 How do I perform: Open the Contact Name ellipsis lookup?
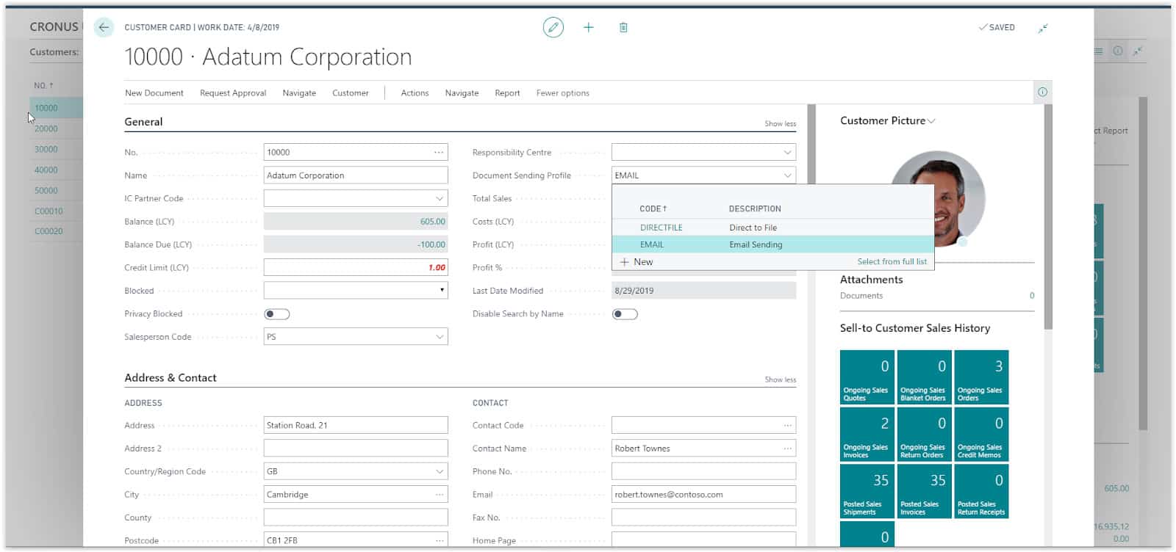[x=787, y=448]
